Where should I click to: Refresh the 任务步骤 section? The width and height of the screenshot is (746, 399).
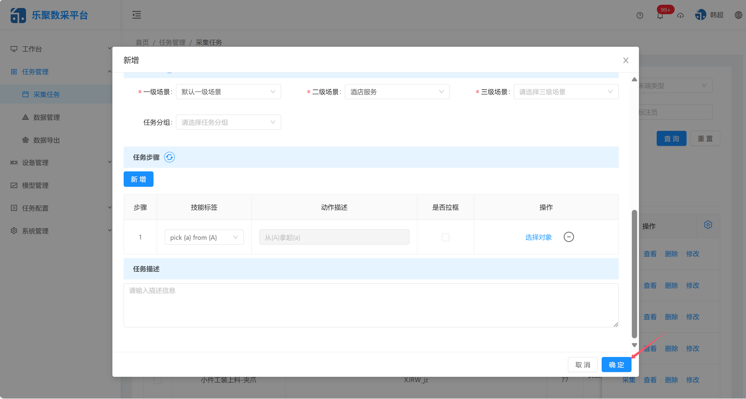click(169, 157)
